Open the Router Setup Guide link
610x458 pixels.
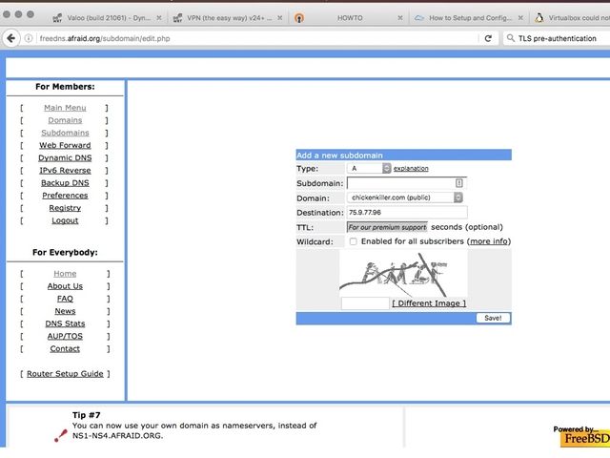click(x=65, y=373)
